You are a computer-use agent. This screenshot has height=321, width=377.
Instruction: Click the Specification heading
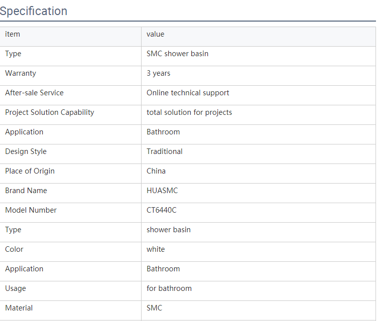(x=34, y=11)
